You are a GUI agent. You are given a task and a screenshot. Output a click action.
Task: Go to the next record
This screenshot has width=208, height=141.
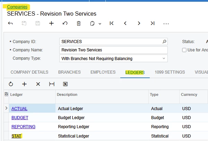(139, 23)
